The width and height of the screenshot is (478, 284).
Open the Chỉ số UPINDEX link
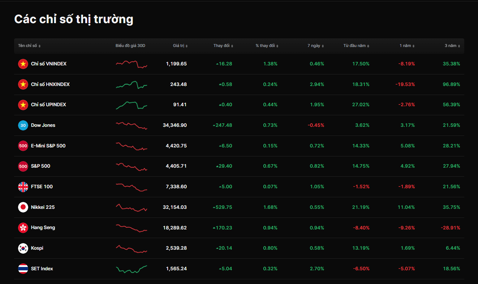48,105
